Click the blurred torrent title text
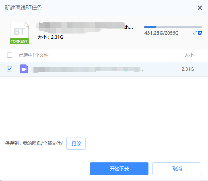The image size is (208, 181). click(84, 28)
